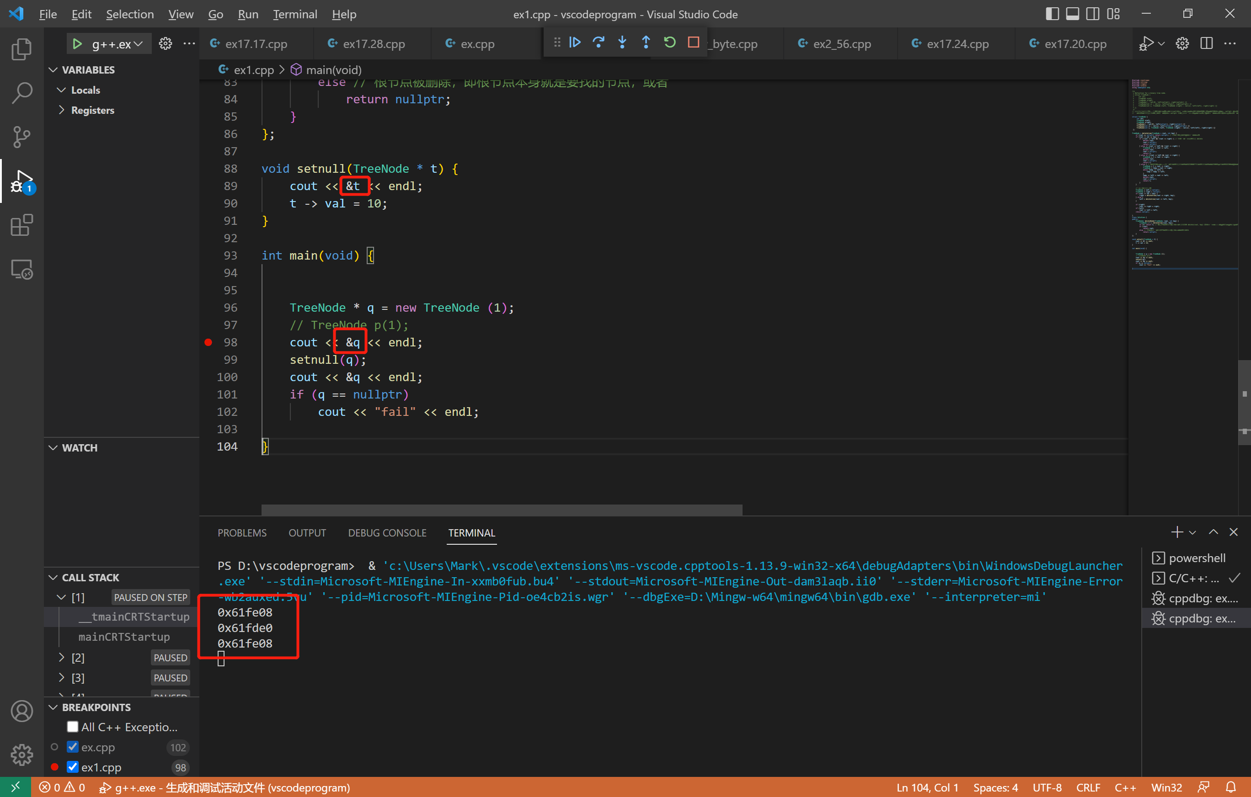Screen dimensions: 1251x797
Task: Uncheck the ex.cpp breakpoint checkbox
Action: click(73, 747)
